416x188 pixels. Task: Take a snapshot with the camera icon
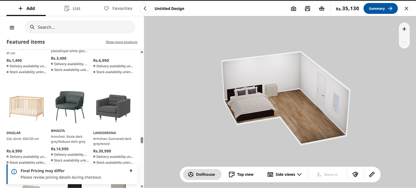(293, 9)
